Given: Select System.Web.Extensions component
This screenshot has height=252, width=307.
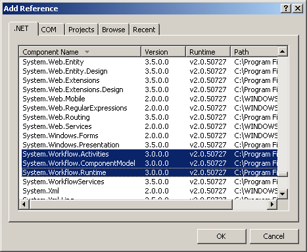Looking at the screenshot, I should pos(149,80).
